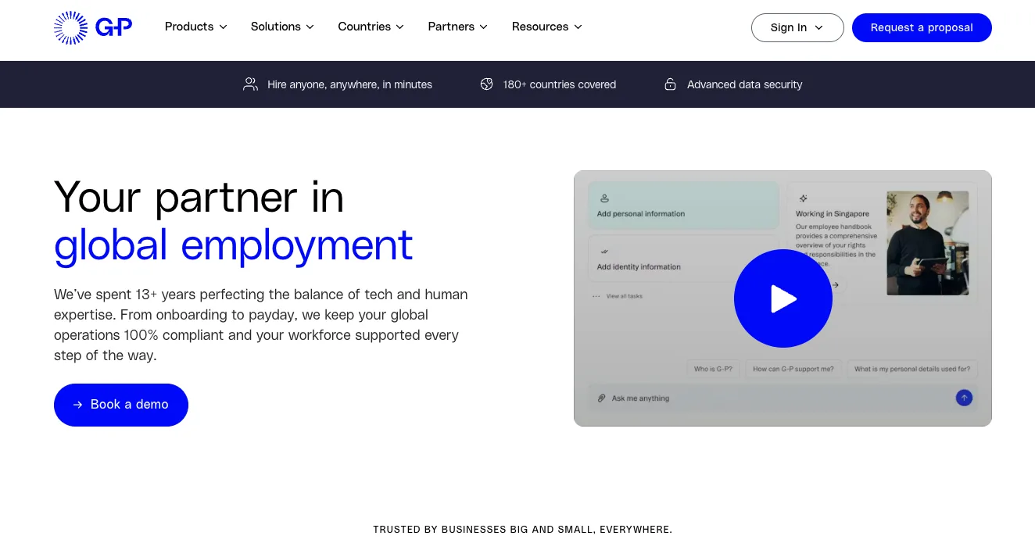Expand the Solutions chevron arrow
This screenshot has width=1035, height=550.
(x=310, y=27)
